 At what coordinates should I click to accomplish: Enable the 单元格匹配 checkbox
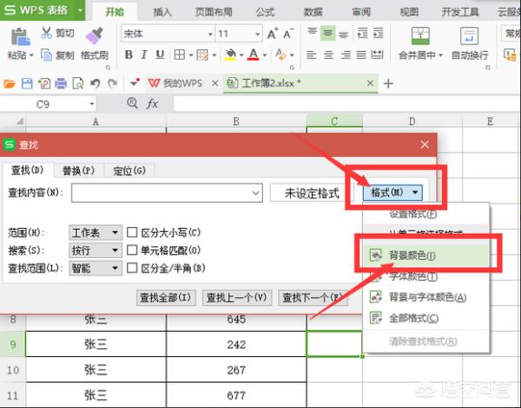[133, 250]
